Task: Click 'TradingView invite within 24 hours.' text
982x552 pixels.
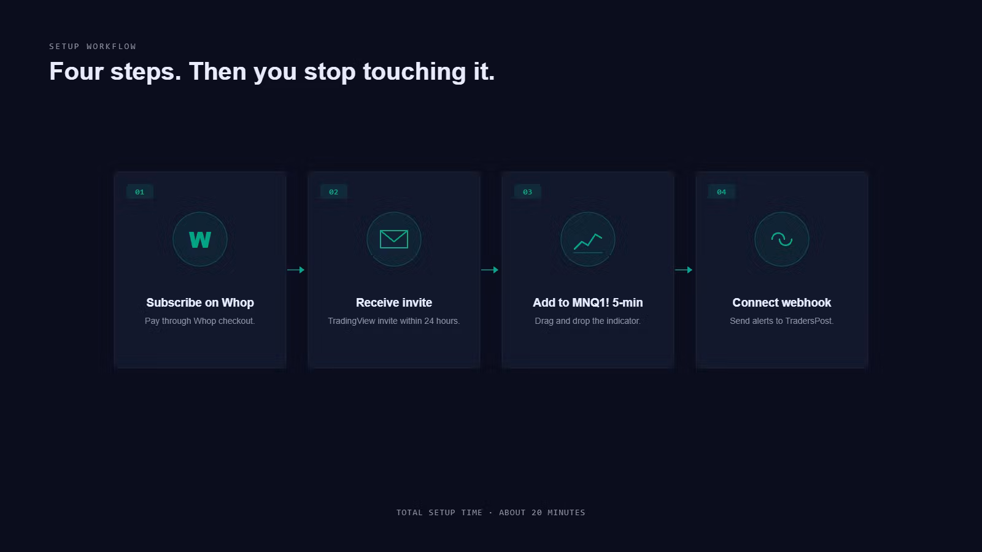Action: [394, 321]
